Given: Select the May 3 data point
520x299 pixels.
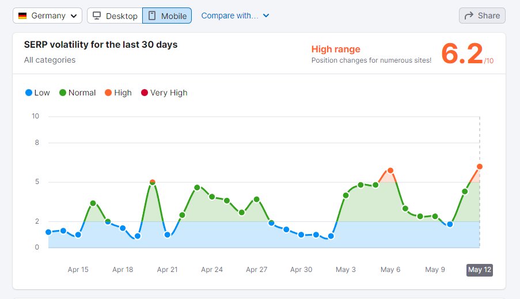Looking at the screenshot, I should [346, 195].
